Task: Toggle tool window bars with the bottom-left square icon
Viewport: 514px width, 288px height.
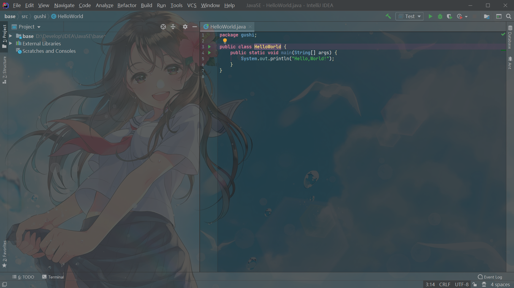Action: (4, 284)
